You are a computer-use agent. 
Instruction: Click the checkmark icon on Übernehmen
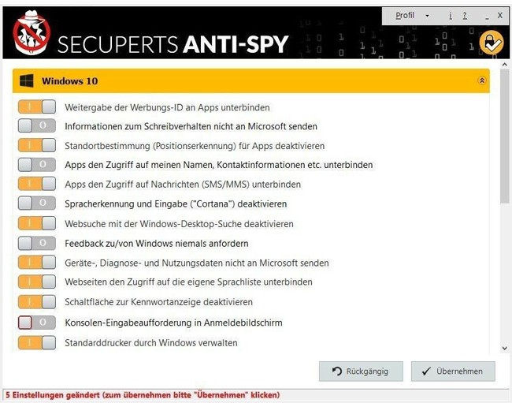point(426,371)
